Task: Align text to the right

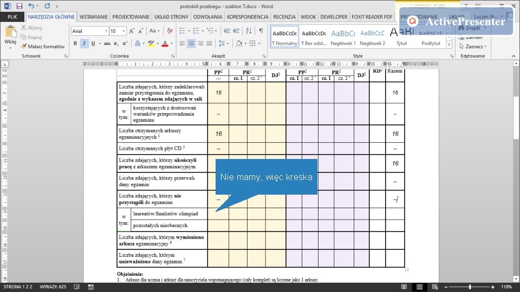Action: [x=200, y=43]
